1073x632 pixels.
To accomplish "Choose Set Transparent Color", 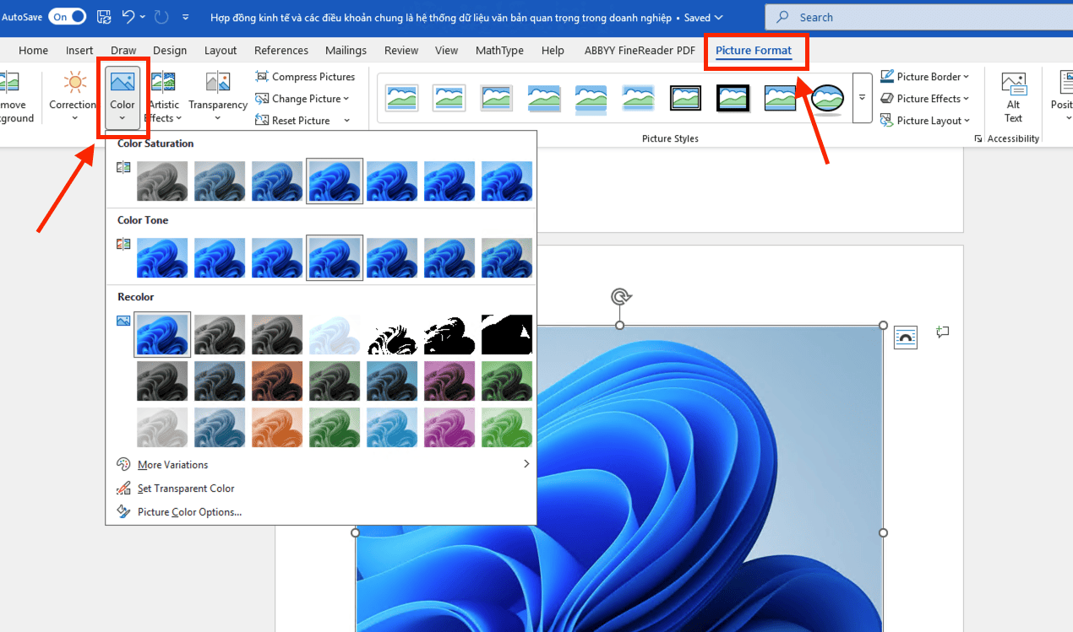I will pyautogui.click(x=186, y=489).
